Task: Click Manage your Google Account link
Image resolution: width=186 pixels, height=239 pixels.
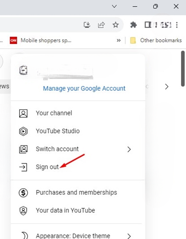Action: 84,88
